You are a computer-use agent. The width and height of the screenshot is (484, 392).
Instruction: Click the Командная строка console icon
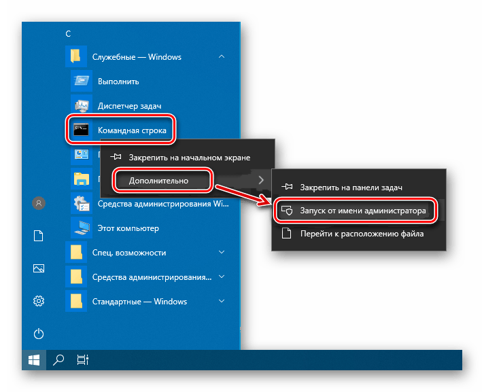point(81,130)
